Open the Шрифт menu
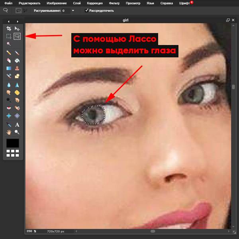 coord(184,3)
